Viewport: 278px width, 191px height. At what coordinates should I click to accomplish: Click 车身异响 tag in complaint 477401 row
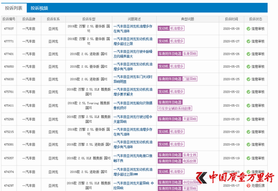point(190,54)
